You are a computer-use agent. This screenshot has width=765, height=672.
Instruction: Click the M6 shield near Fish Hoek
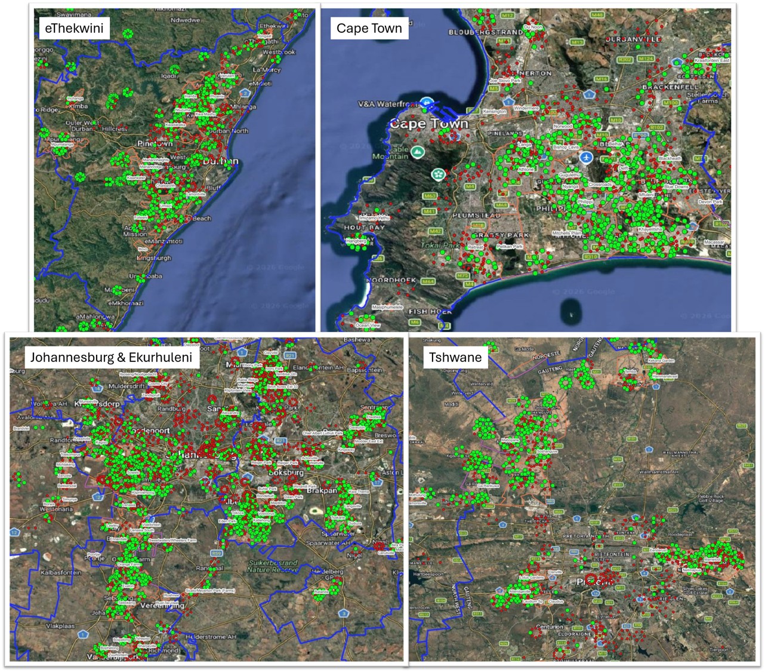click(415, 323)
